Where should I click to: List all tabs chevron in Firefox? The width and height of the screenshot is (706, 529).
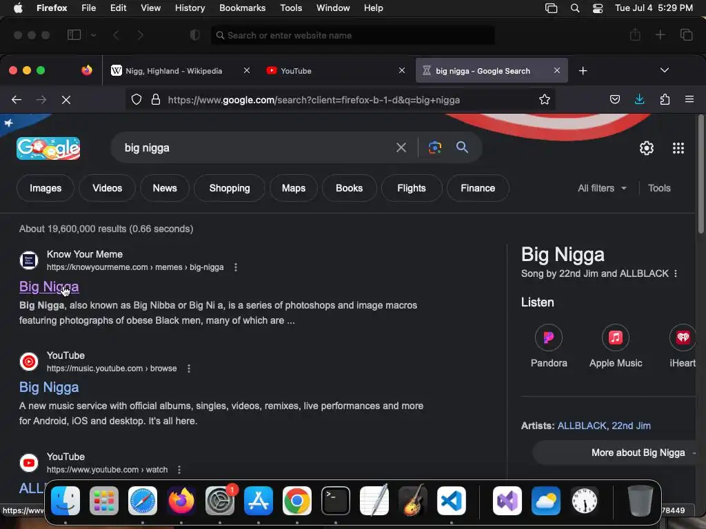pyautogui.click(x=664, y=71)
